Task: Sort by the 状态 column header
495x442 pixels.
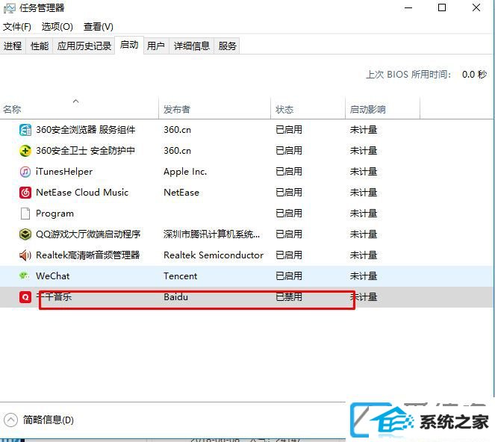Action: (308, 109)
